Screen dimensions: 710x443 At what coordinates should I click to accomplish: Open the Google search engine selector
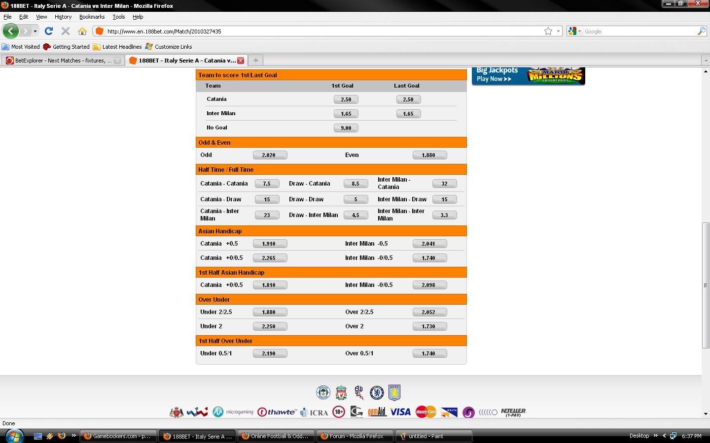coord(574,31)
